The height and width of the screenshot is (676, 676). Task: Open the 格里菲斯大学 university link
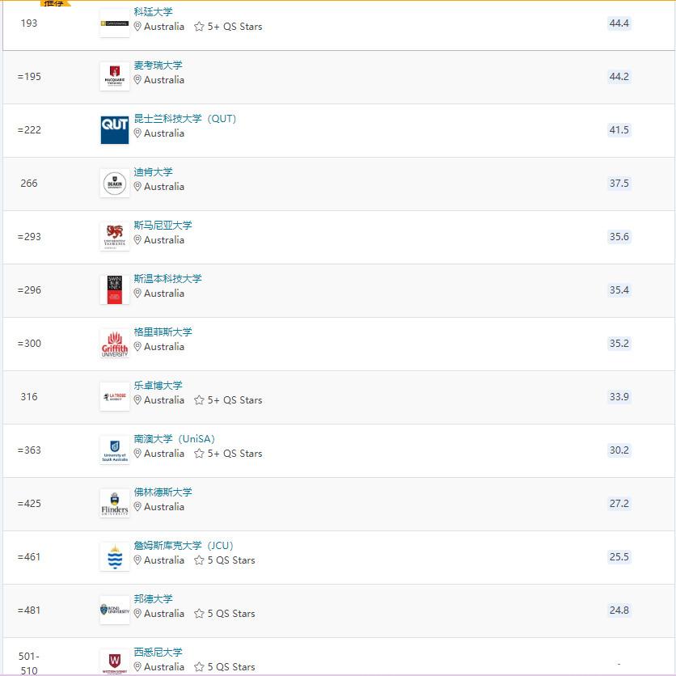click(x=163, y=332)
